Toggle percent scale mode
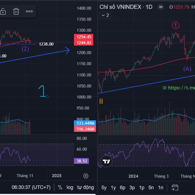Image resolution: width=195 pixels, height=195 pixels. (60, 187)
